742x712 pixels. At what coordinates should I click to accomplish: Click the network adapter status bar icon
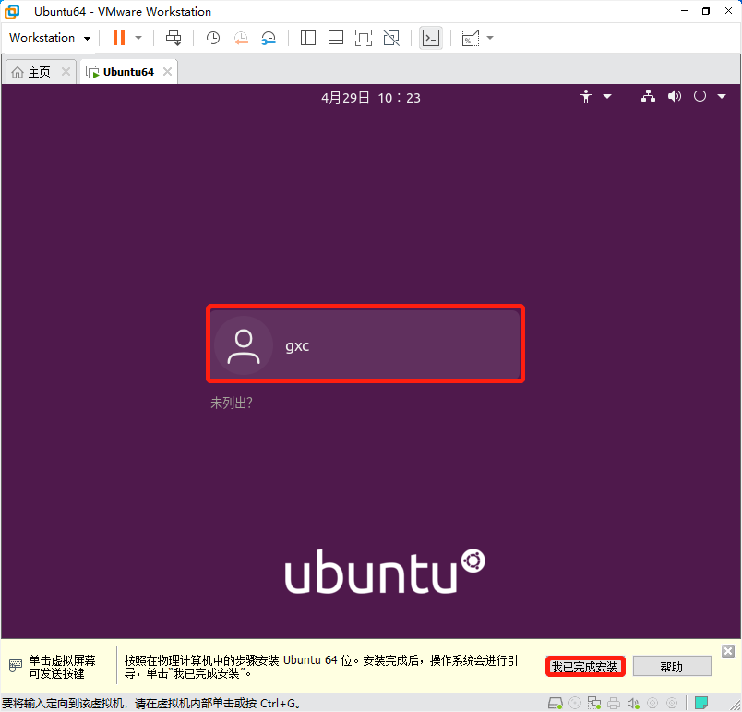[x=594, y=703]
